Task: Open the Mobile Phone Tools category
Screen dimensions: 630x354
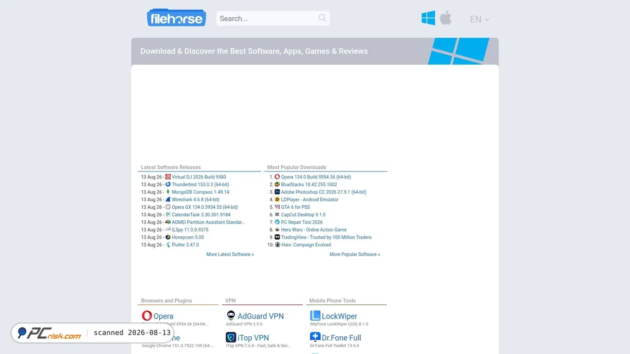Action: pyautogui.click(x=332, y=301)
